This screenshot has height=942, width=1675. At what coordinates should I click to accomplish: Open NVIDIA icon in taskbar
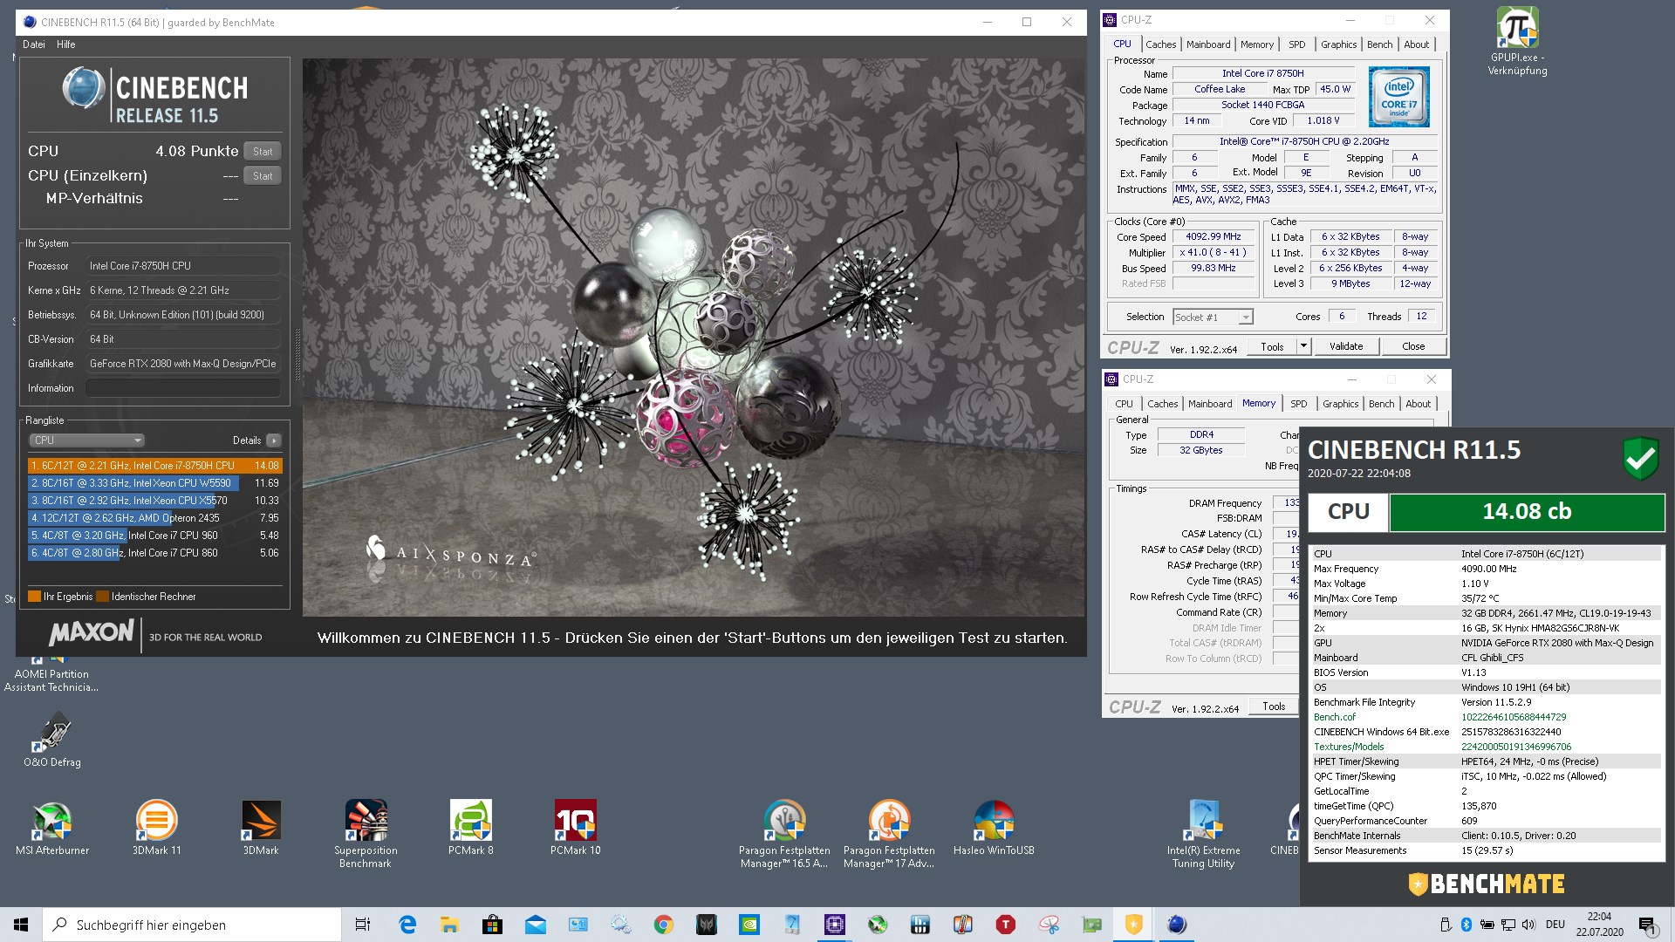click(749, 925)
